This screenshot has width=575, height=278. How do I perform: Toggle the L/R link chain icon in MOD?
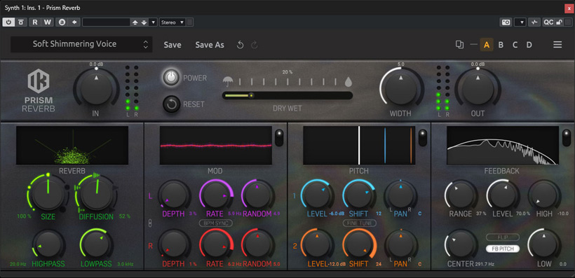tap(149, 223)
